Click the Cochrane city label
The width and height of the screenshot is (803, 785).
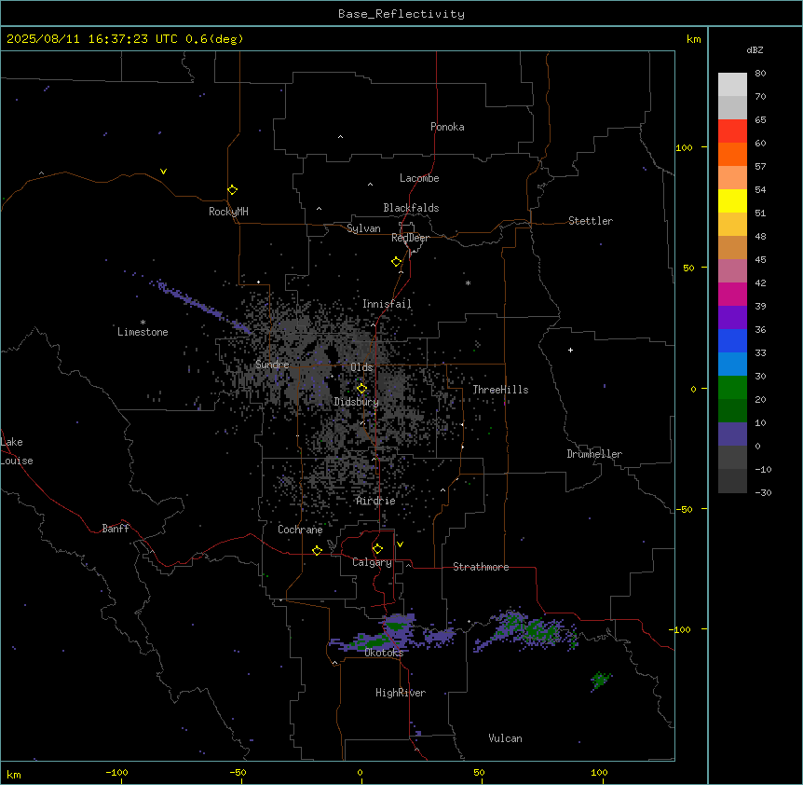coord(300,530)
